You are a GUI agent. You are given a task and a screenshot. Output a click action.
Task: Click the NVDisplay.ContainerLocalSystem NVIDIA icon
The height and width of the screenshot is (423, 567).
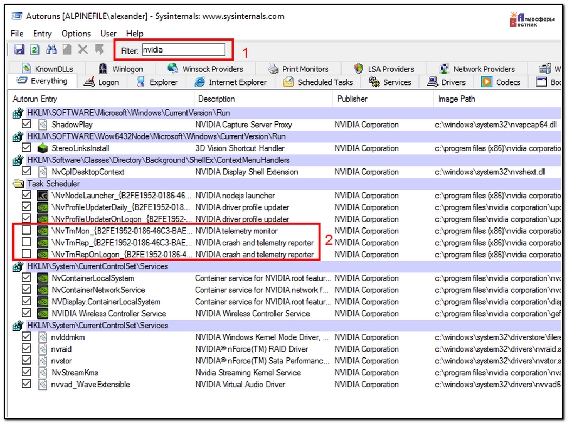tap(43, 302)
